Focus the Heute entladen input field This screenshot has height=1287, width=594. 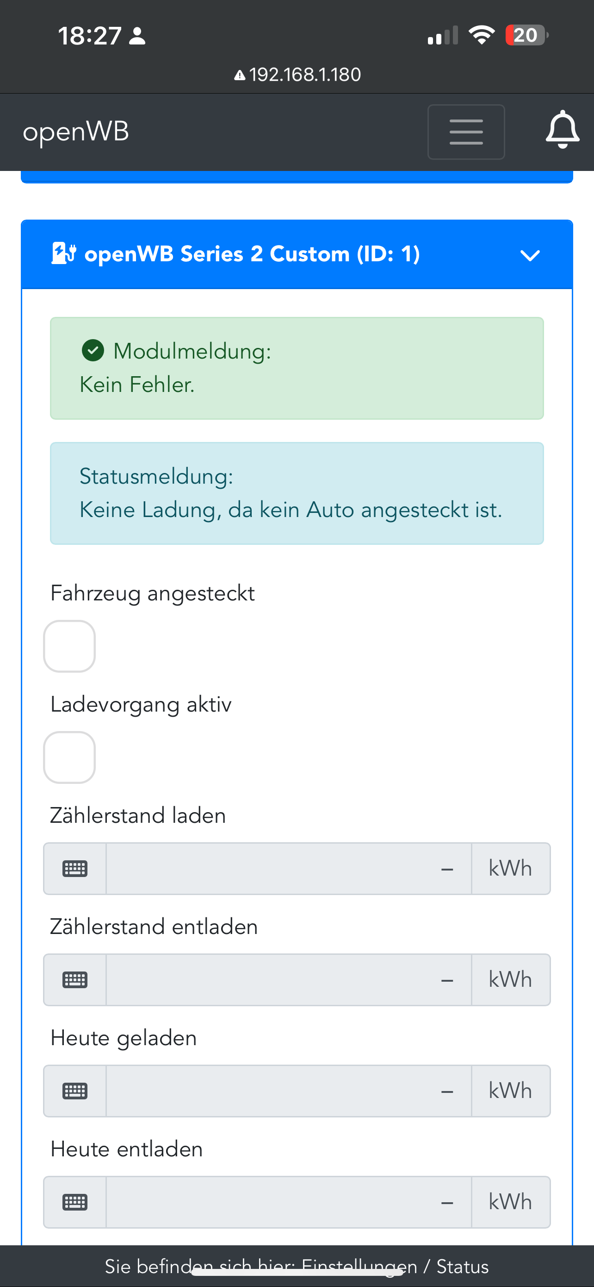[x=288, y=1202]
